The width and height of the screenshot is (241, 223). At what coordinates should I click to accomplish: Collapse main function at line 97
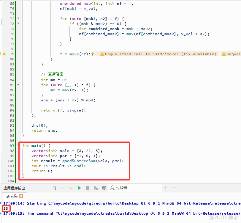point(18,145)
